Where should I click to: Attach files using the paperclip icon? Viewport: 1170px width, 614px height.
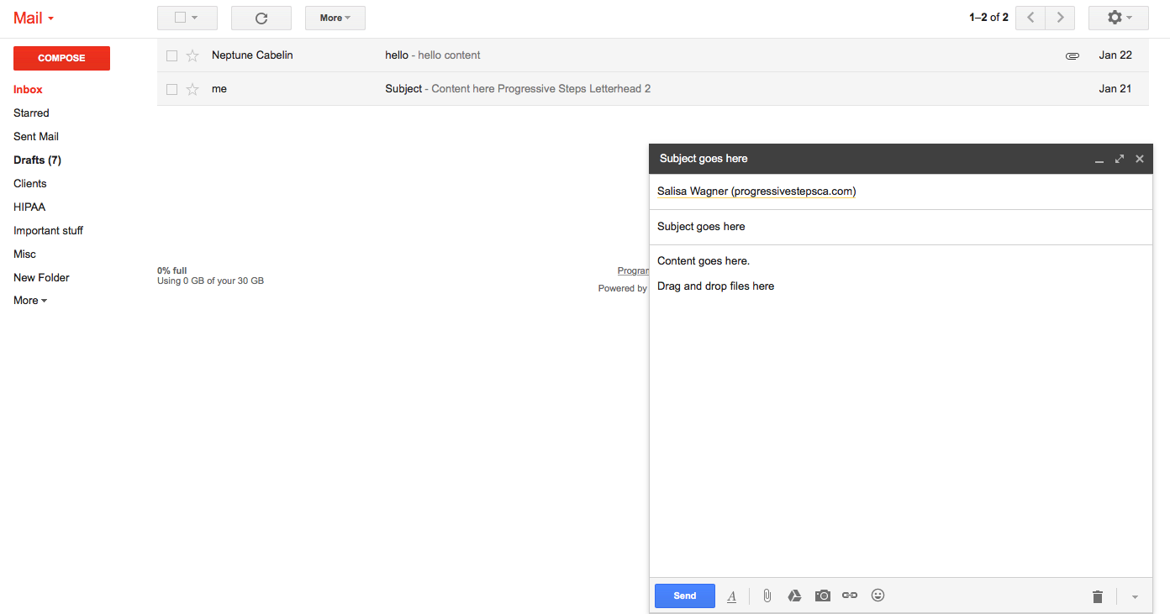tap(767, 596)
